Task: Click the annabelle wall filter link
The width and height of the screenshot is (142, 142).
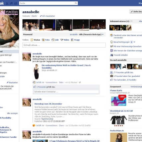Action: tap(73, 35)
